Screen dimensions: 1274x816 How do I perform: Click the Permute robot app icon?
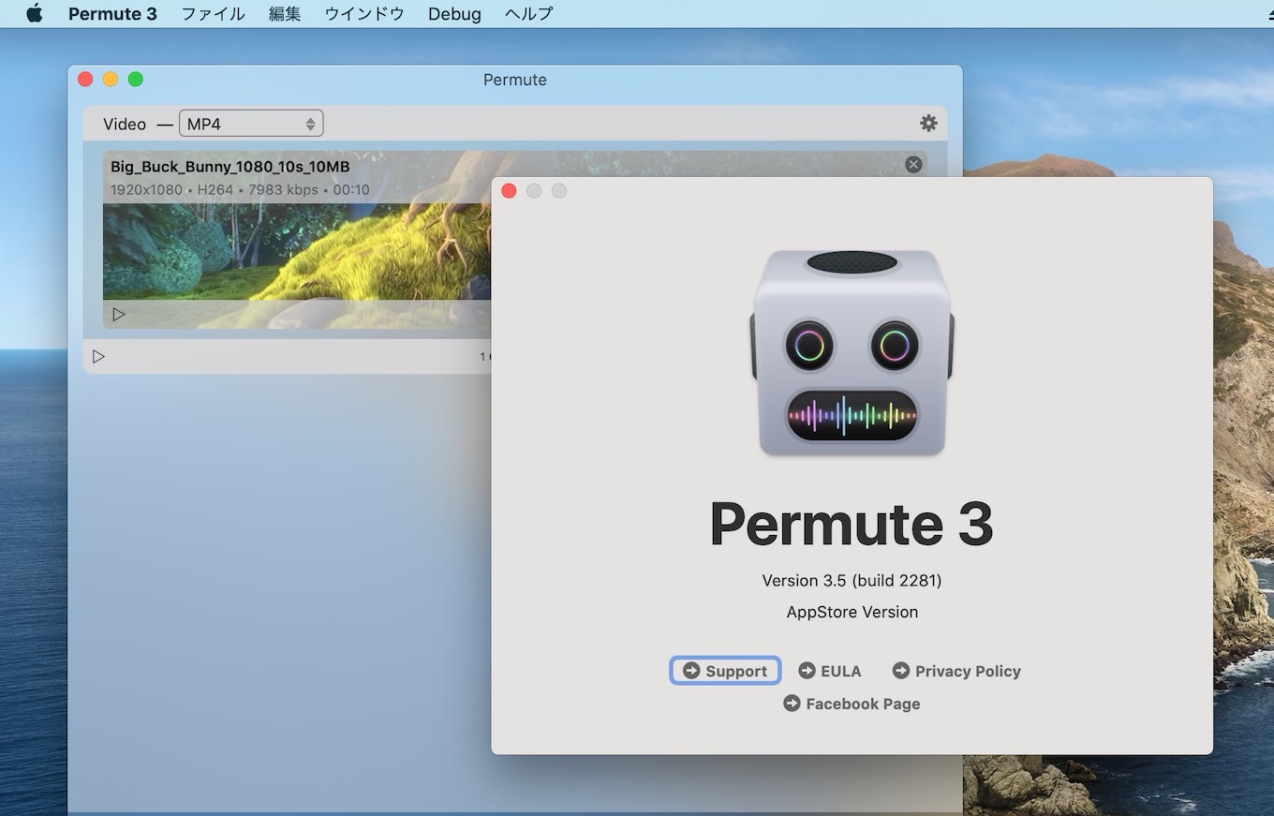[x=852, y=353]
